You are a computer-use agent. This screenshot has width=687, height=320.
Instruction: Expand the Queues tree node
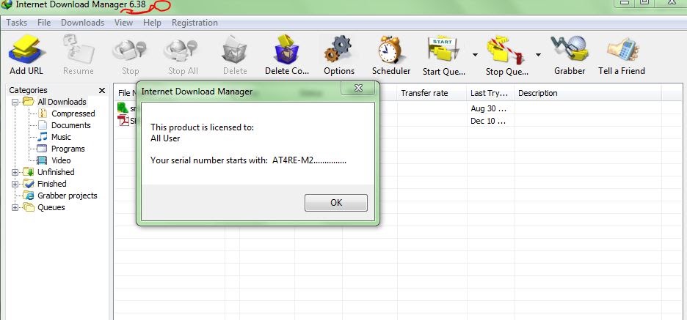(x=15, y=208)
